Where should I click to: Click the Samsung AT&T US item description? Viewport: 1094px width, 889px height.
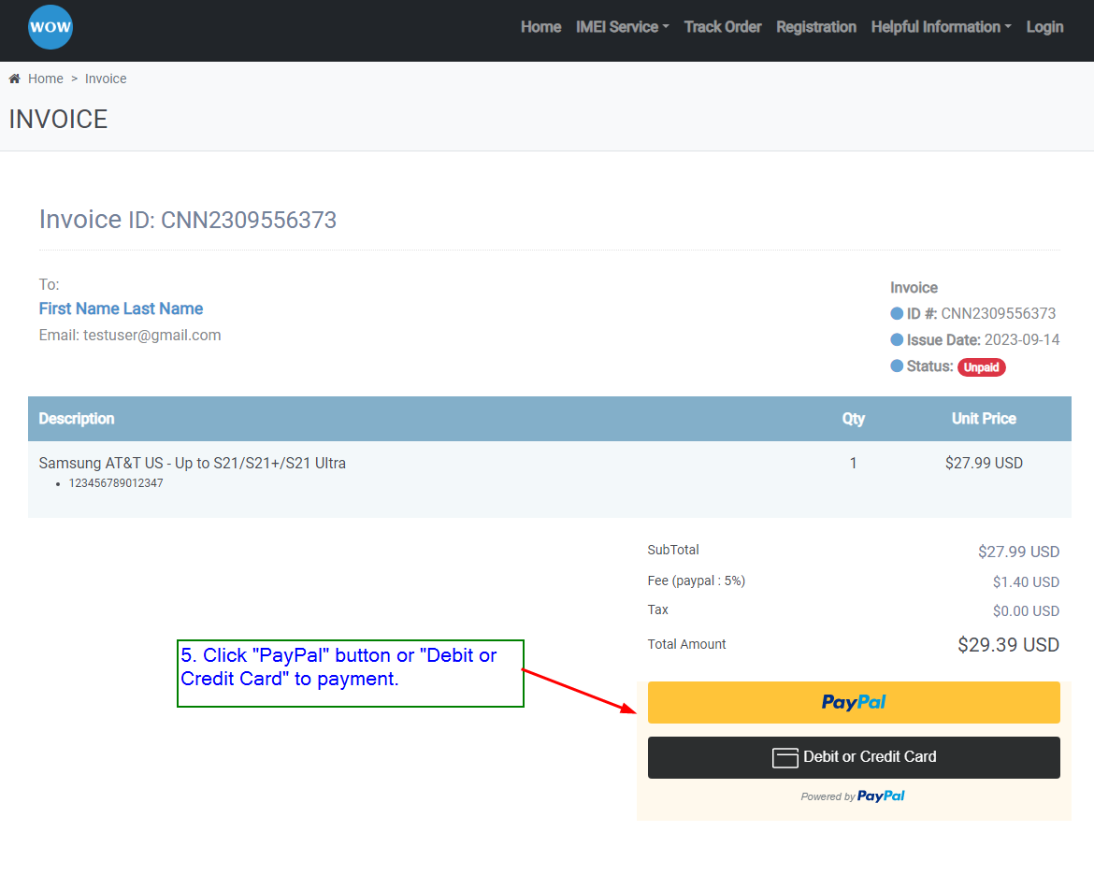(192, 463)
